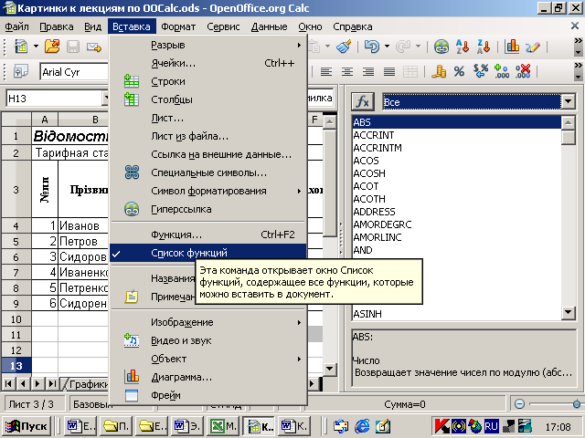Image resolution: width=585 pixels, height=438 pixels.
Task: Select Диаграмма... in the insert menu
Action: (207, 377)
